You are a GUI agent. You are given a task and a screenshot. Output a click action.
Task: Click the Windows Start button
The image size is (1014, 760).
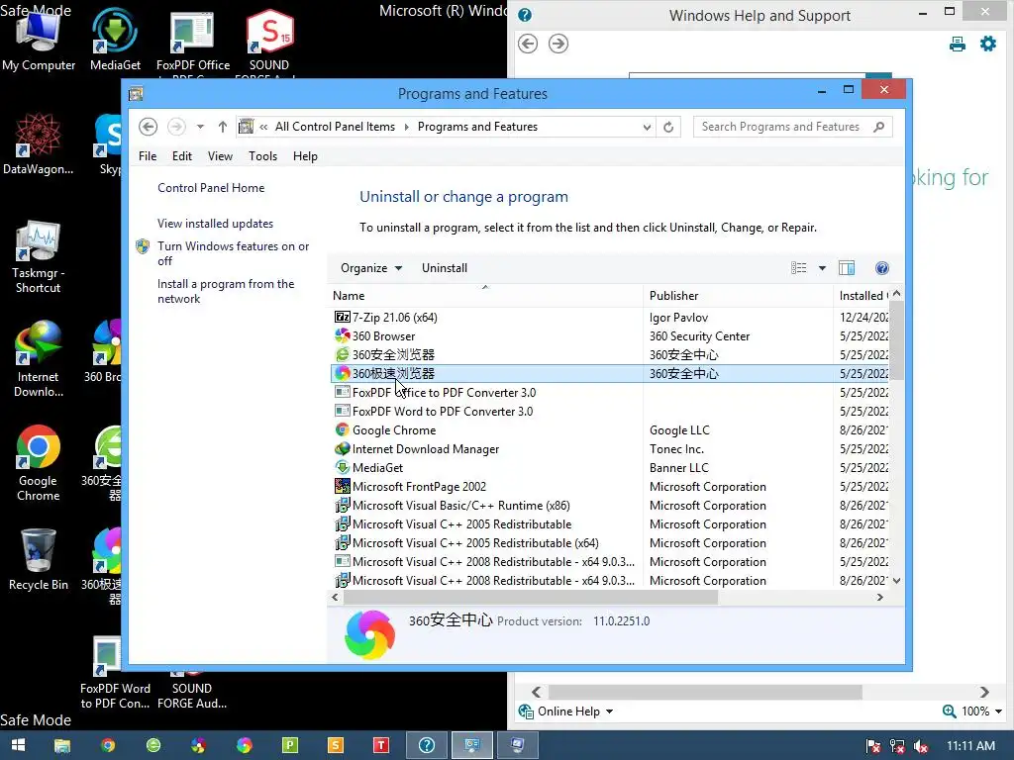click(x=18, y=745)
